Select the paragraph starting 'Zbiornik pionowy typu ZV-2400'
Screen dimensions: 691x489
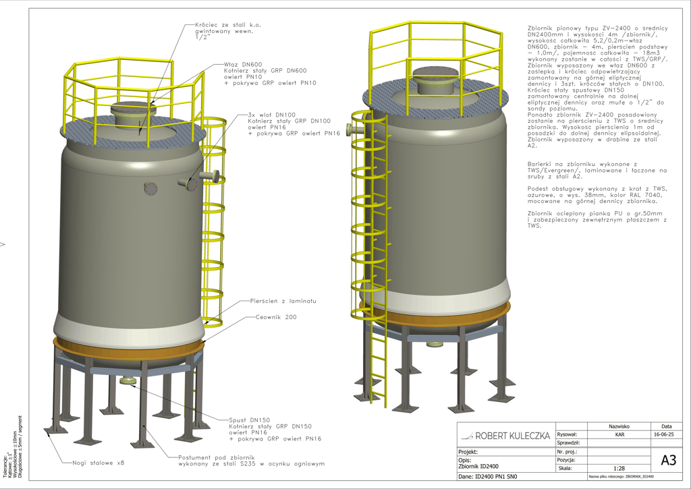598,86
